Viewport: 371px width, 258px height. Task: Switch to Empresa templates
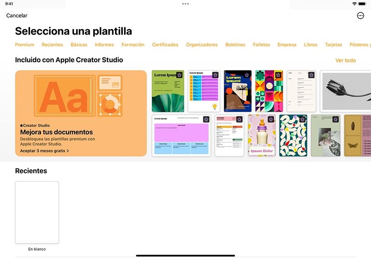pyautogui.click(x=287, y=45)
